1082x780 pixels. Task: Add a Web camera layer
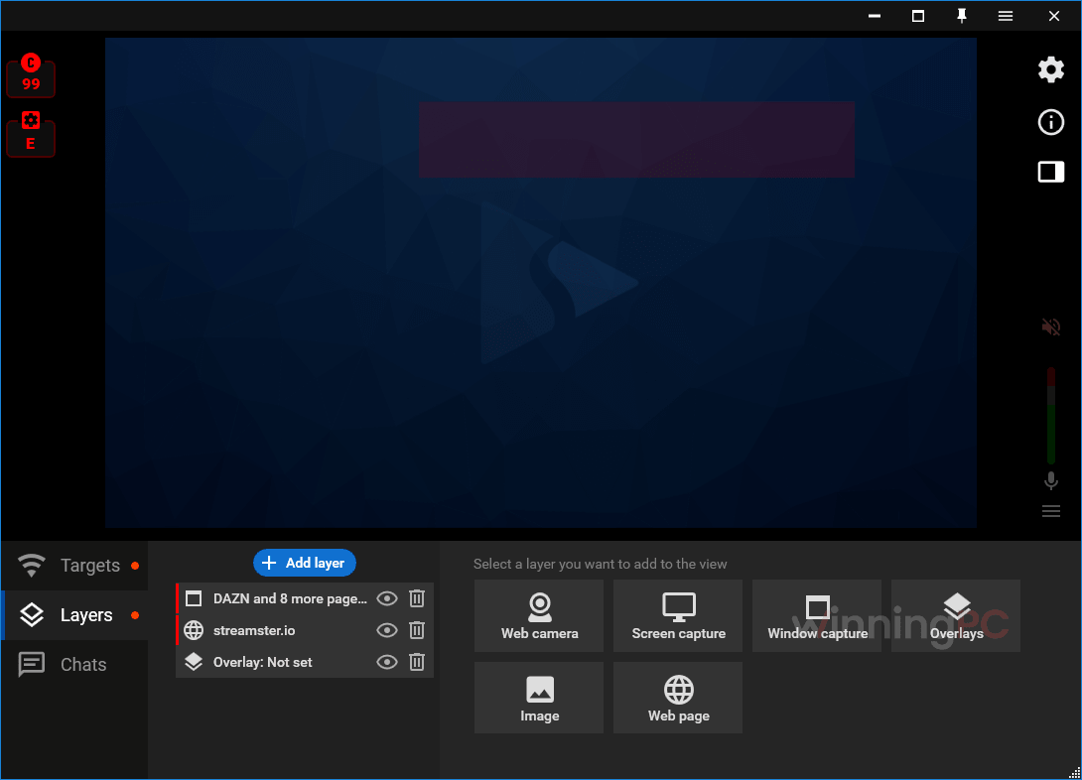(x=539, y=616)
